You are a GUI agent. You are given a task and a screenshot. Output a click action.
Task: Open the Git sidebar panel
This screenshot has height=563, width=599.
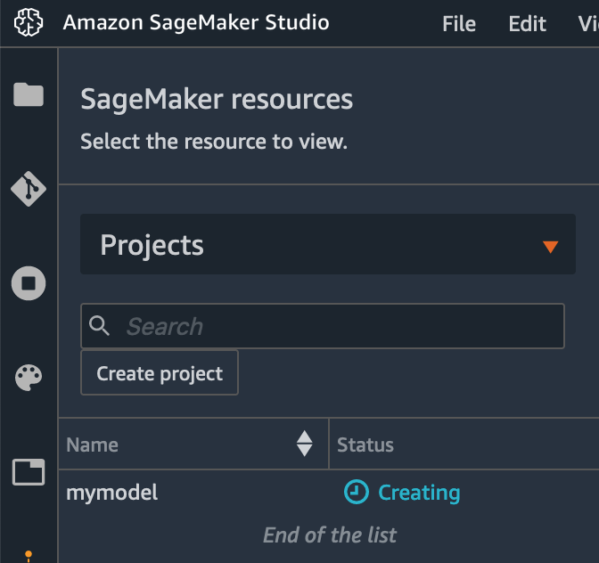click(29, 189)
